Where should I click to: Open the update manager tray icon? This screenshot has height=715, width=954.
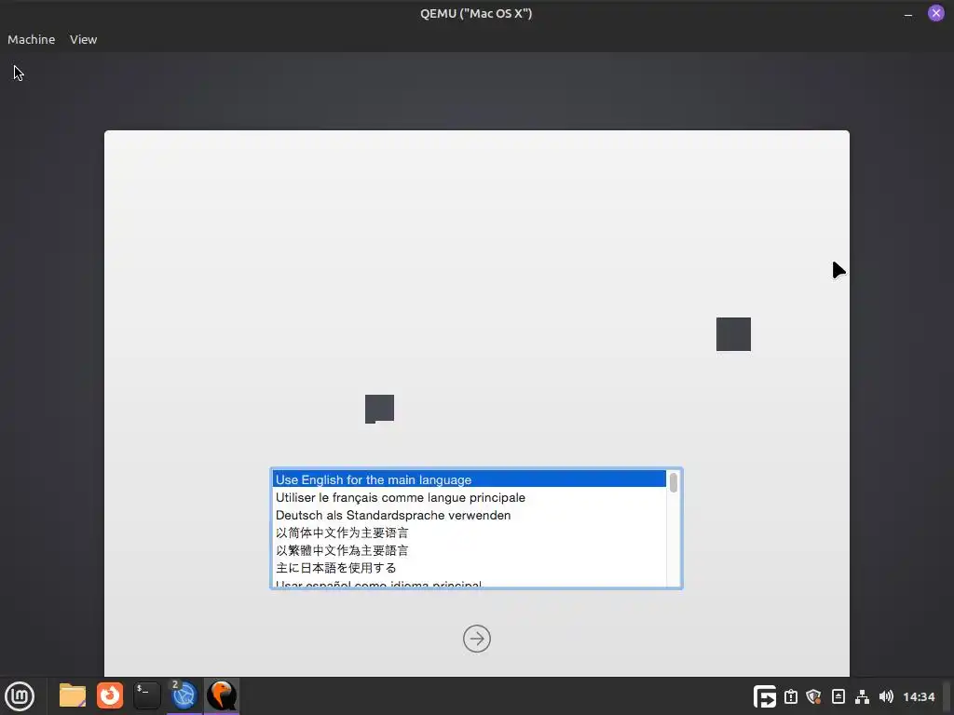click(x=791, y=696)
